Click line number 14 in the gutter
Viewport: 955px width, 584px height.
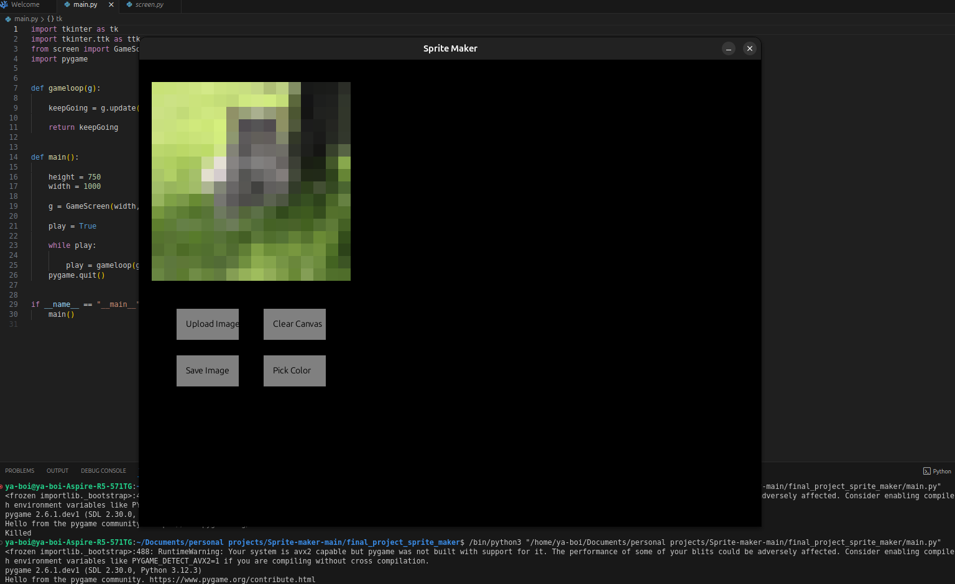(x=14, y=157)
